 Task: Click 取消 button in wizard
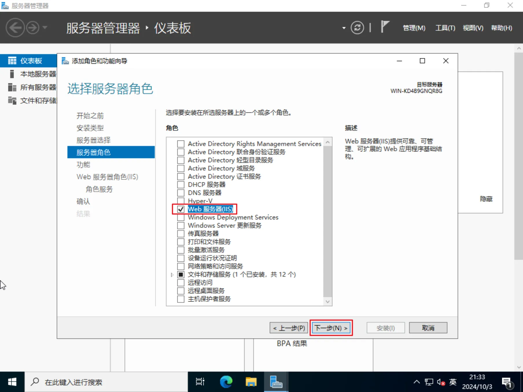[x=428, y=328]
